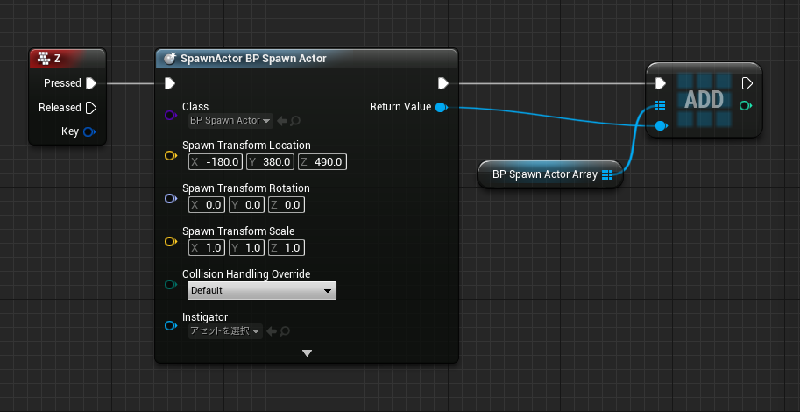Click Scale Z value field

[x=287, y=248]
